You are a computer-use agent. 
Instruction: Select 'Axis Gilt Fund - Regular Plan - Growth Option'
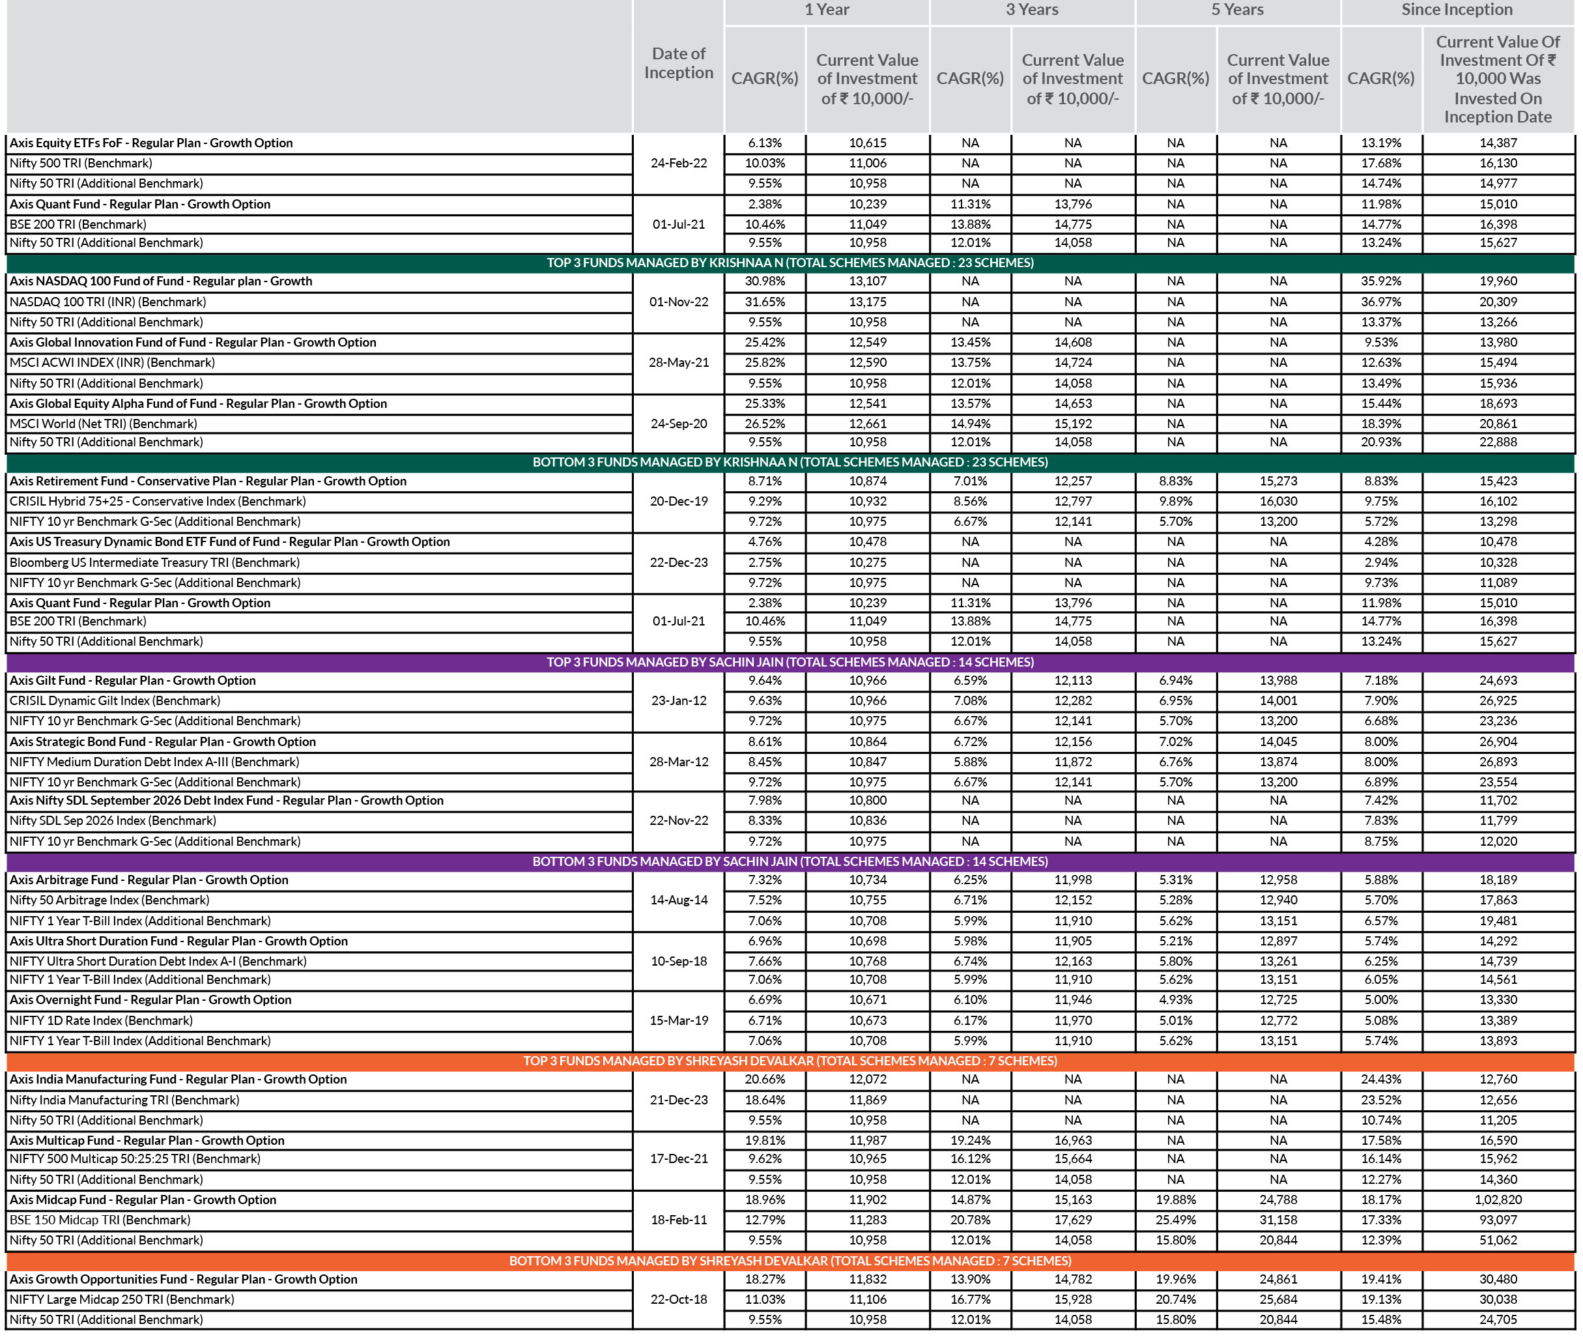(x=133, y=681)
